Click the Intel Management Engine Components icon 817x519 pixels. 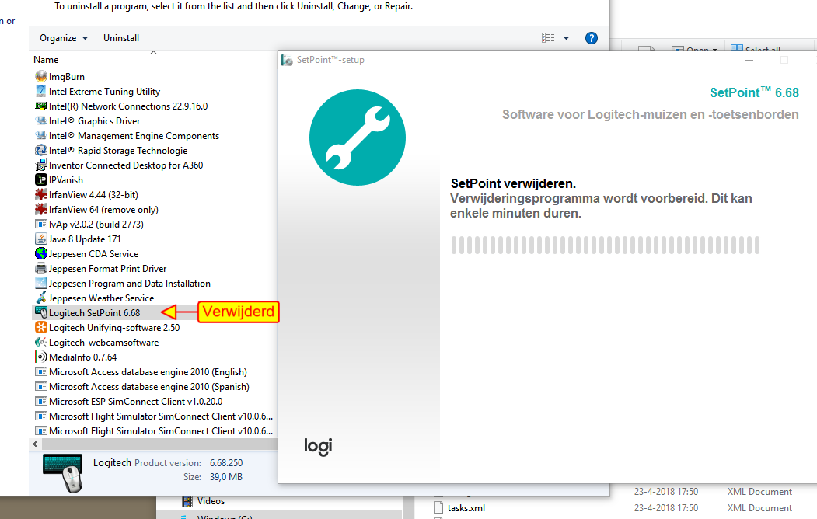(40, 135)
